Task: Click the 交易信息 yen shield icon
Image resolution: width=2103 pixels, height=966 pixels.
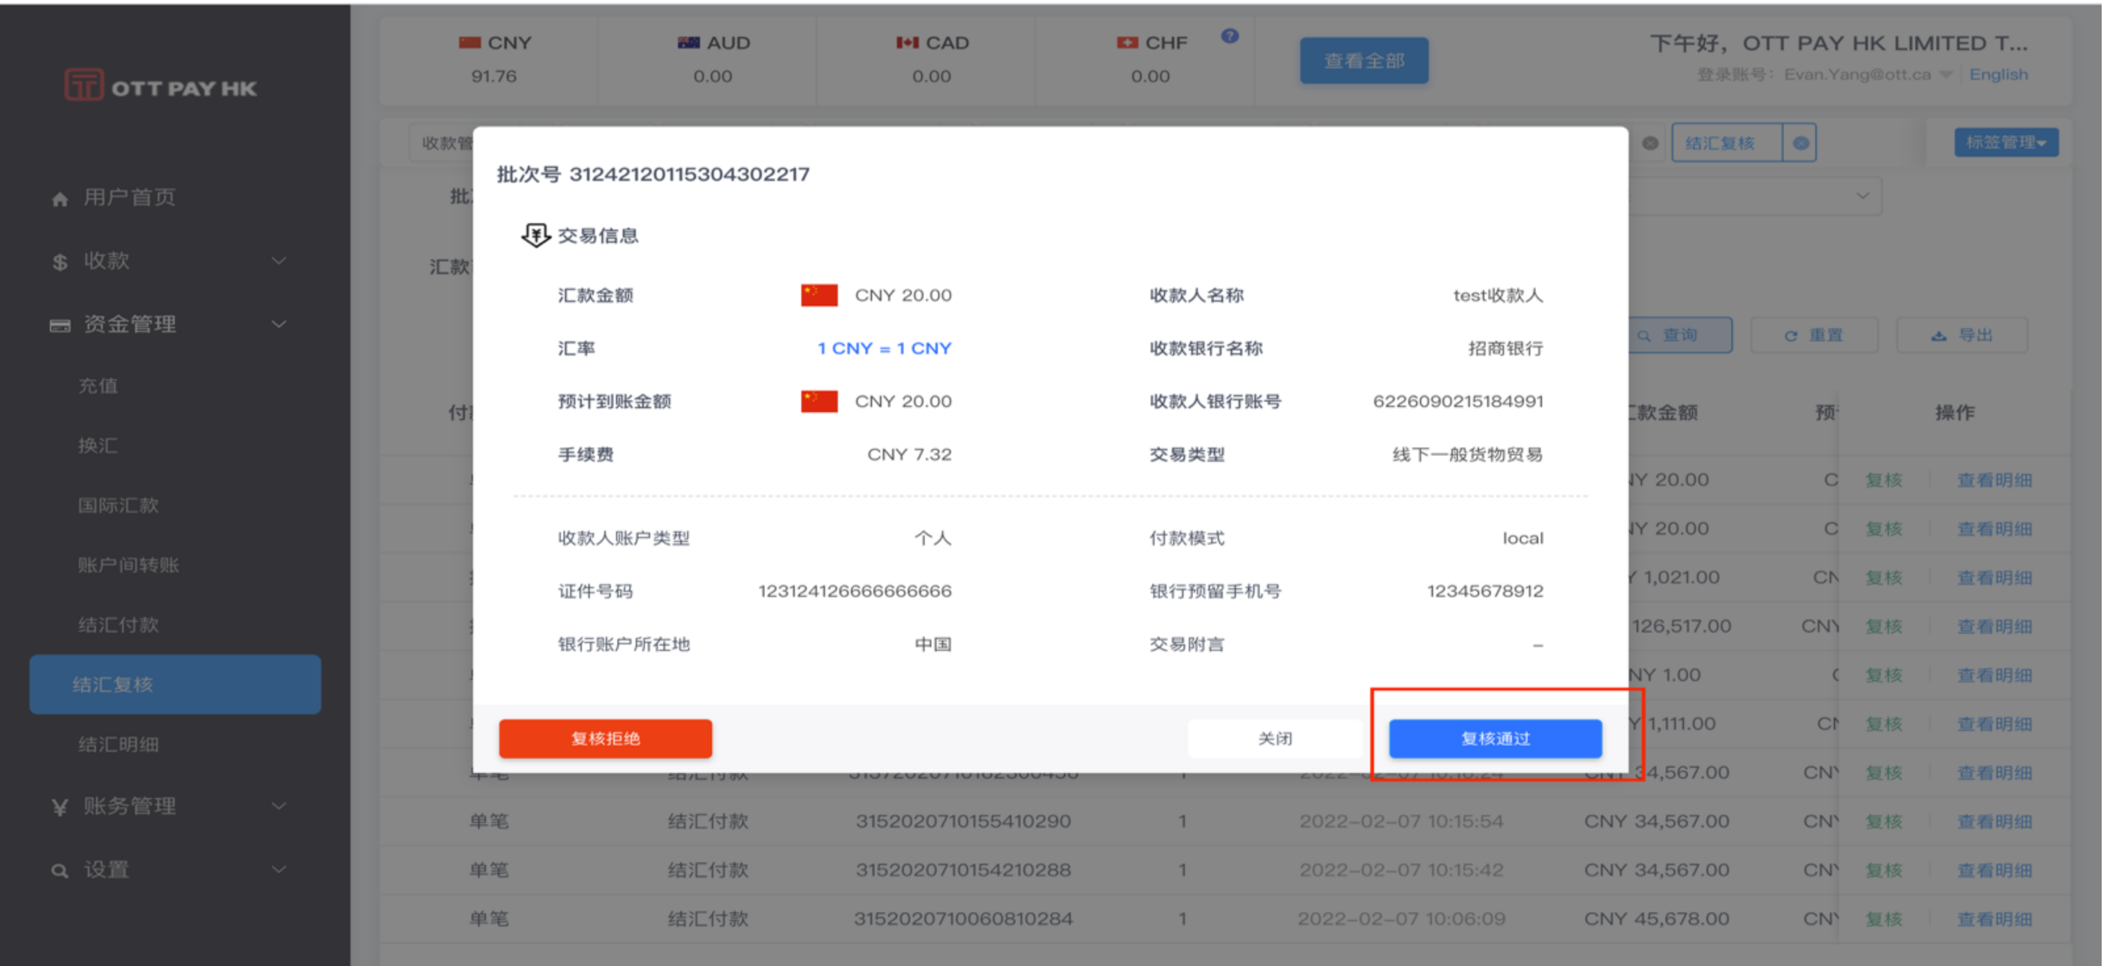Action: 535,236
